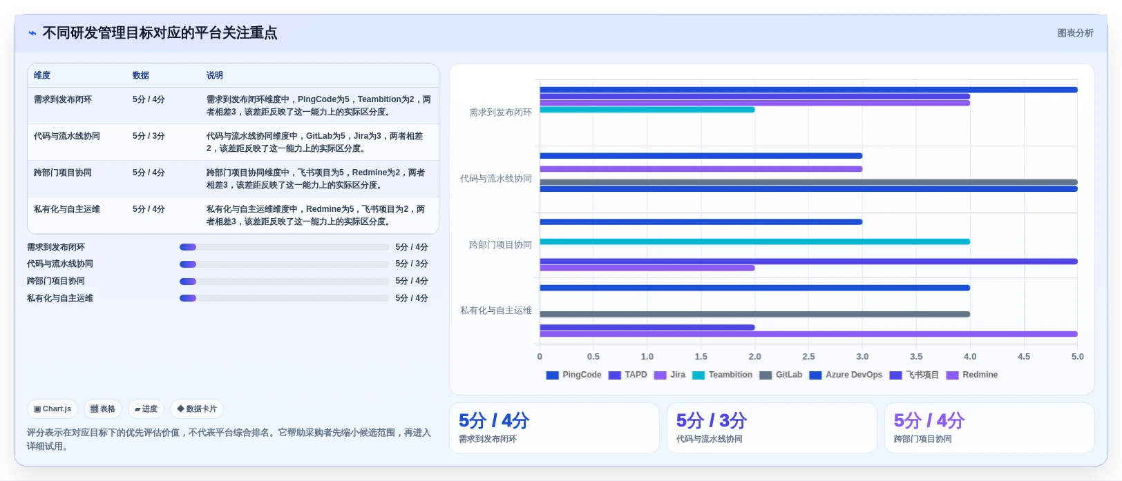Click 5分 / 3分 value beside progress bar
The height and width of the screenshot is (481, 1122).
[412, 264]
